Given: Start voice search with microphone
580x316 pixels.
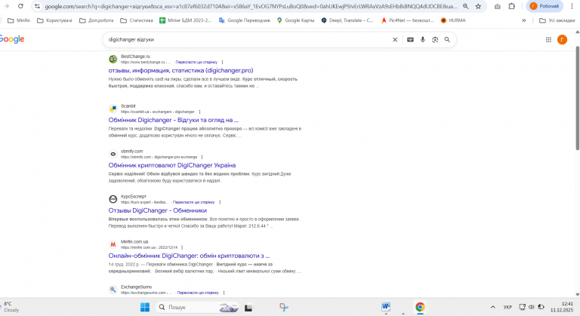Looking at the screenshot, I should click(x=422, y=39).
